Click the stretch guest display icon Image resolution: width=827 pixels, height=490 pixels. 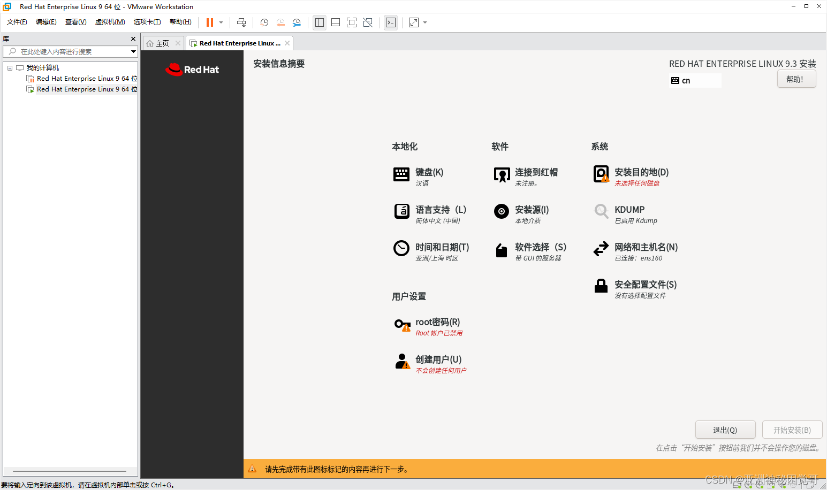click(414, 22)
